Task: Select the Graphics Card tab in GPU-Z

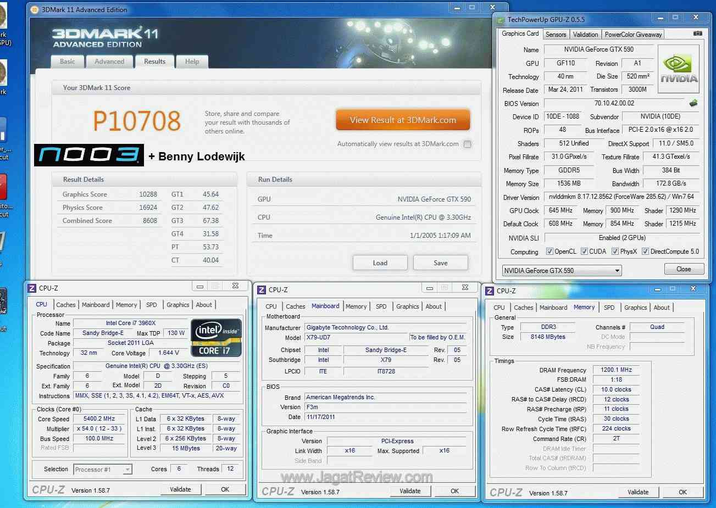Action: point(520,34)
